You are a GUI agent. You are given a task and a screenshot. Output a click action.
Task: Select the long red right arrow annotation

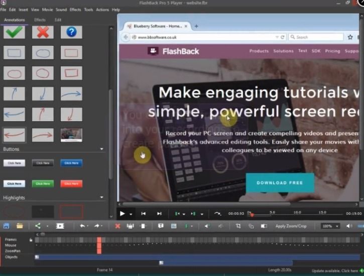[x=43, y=135]
